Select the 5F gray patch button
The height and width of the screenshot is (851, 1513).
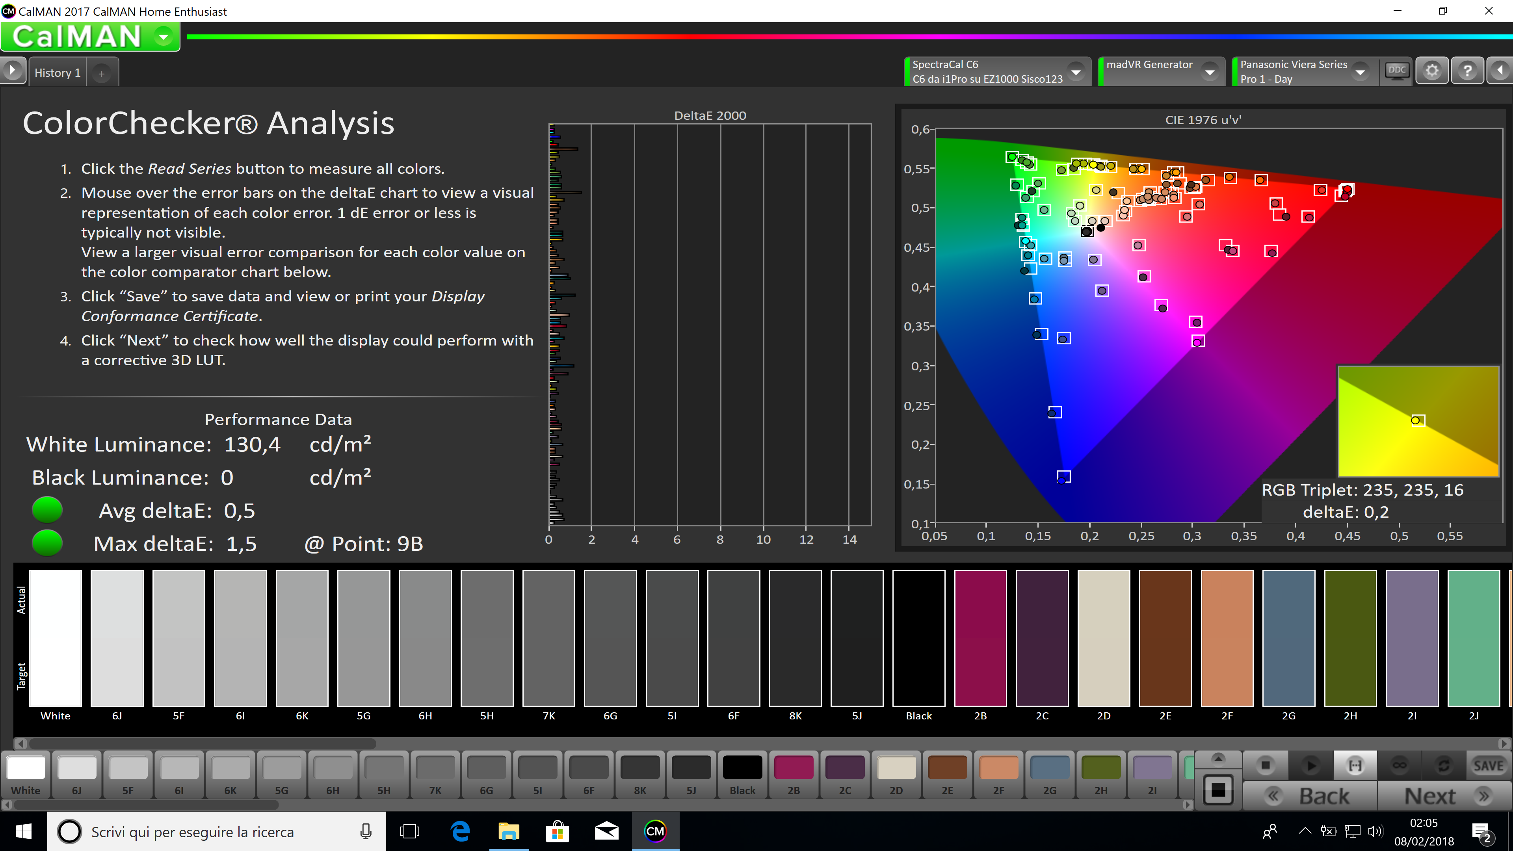128,774
